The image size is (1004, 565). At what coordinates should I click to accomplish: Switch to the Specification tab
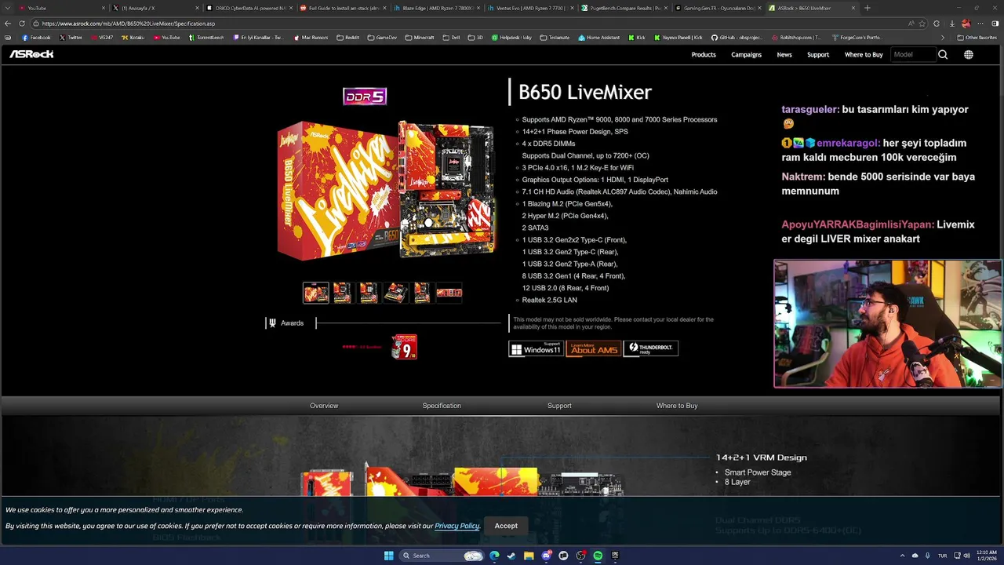point(442,406)
